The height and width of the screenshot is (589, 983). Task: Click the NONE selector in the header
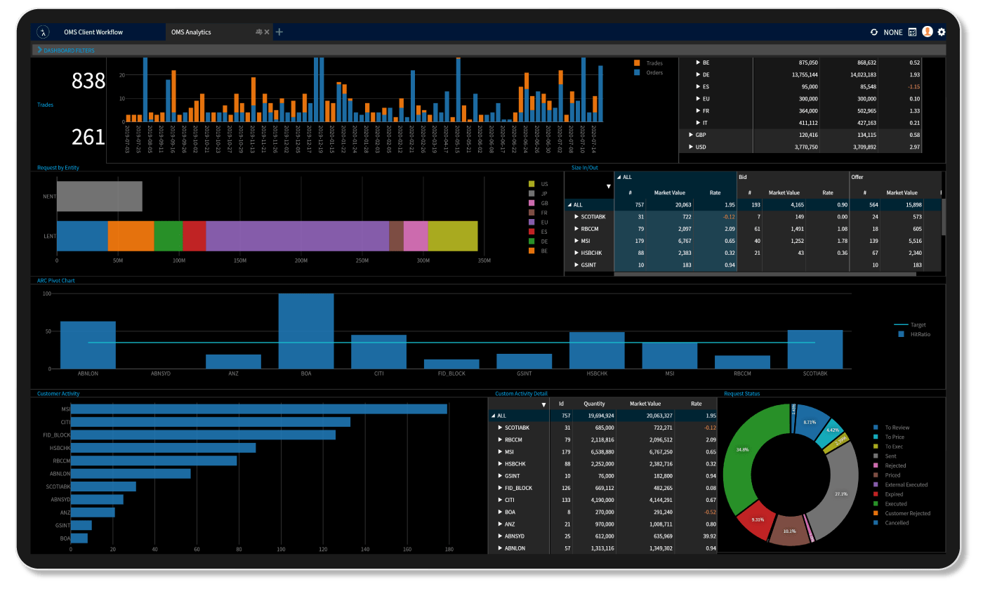[893, 32]
